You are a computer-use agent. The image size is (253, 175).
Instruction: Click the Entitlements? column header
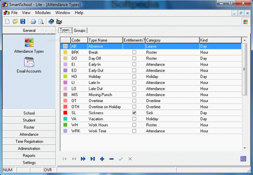pos(134,40)
